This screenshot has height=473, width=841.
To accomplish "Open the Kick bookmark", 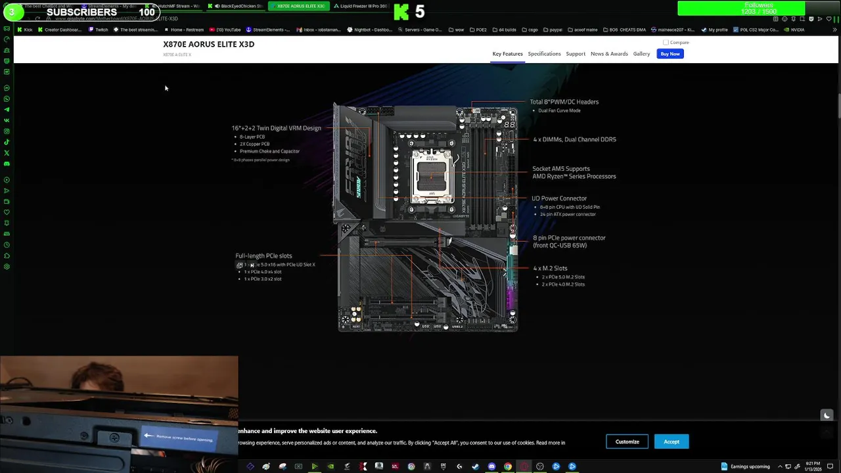I will [x=26, y=30].
